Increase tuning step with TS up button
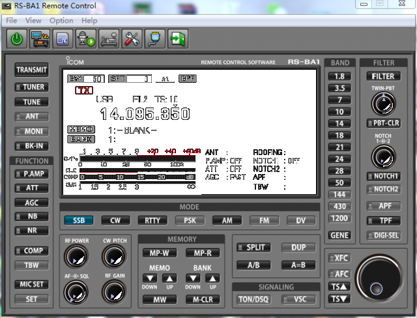 [x=339, y=287]
